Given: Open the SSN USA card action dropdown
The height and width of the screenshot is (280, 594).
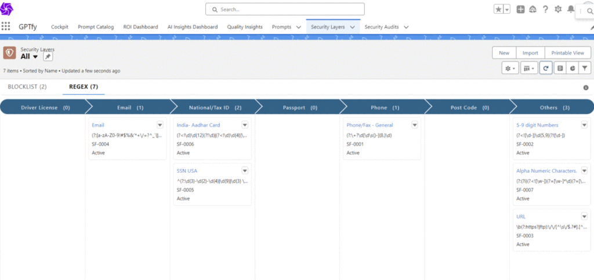Looking at the screenshot, I should click(x=245, y=170).
